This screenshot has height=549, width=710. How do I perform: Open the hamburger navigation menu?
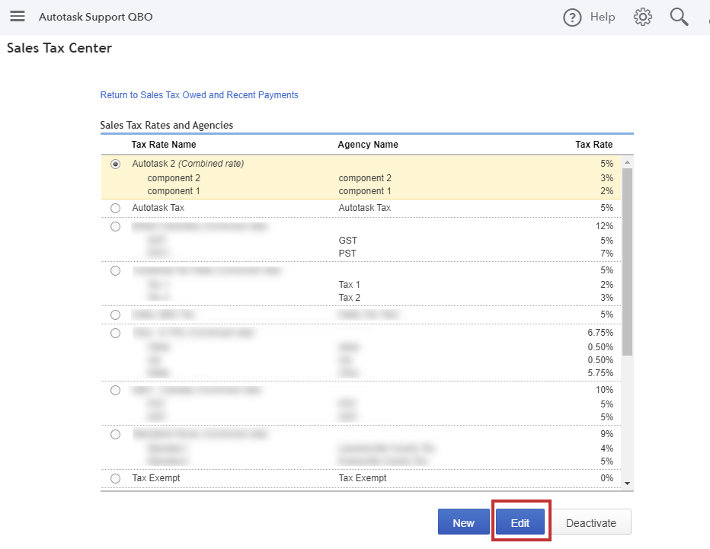[17, 17]
